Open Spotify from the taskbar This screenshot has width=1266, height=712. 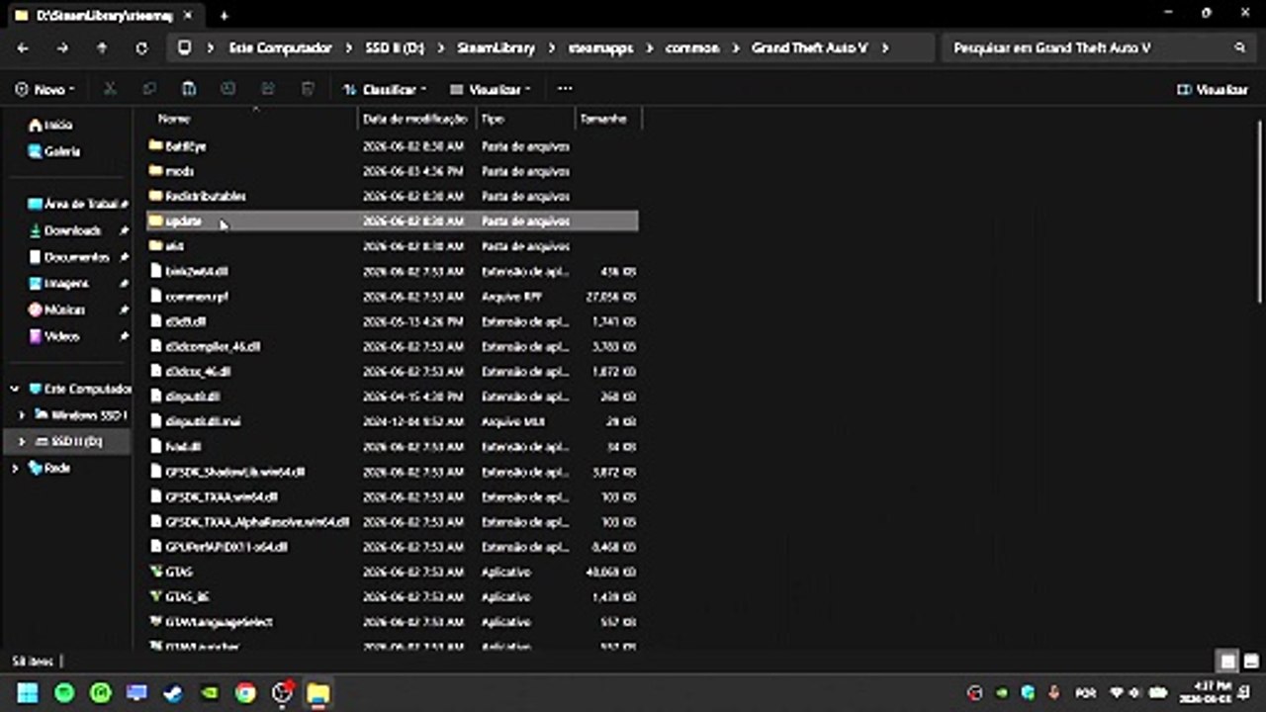tap(64, 692)
